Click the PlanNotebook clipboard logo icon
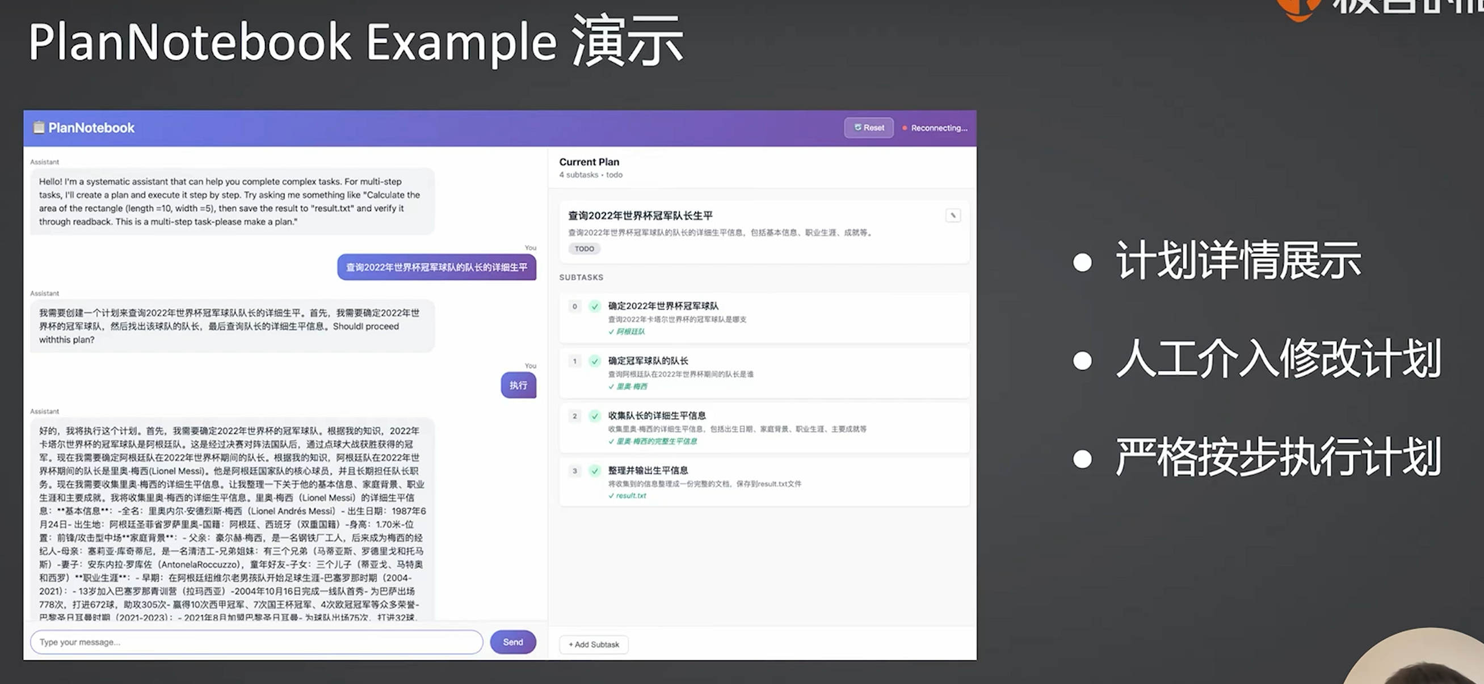Image resolution: width=1484 pixels, height=684 pixels. coord(39,127)
